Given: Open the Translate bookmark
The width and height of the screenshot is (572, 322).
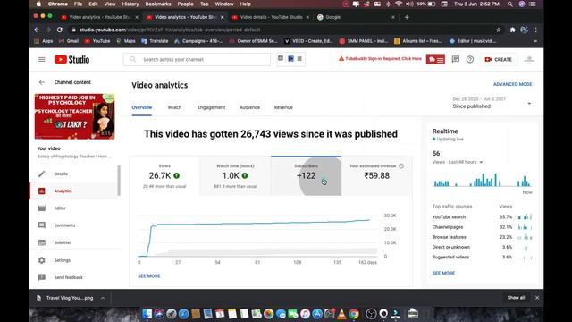Looking at the screenshot, I should point(155,41).
